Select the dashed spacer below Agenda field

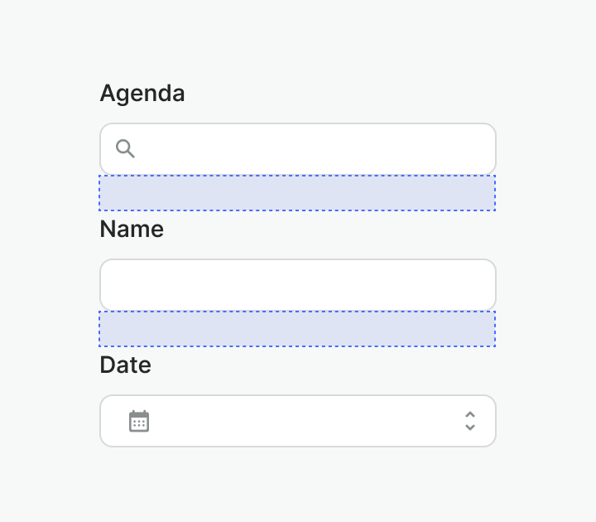[x=298, y=193]
